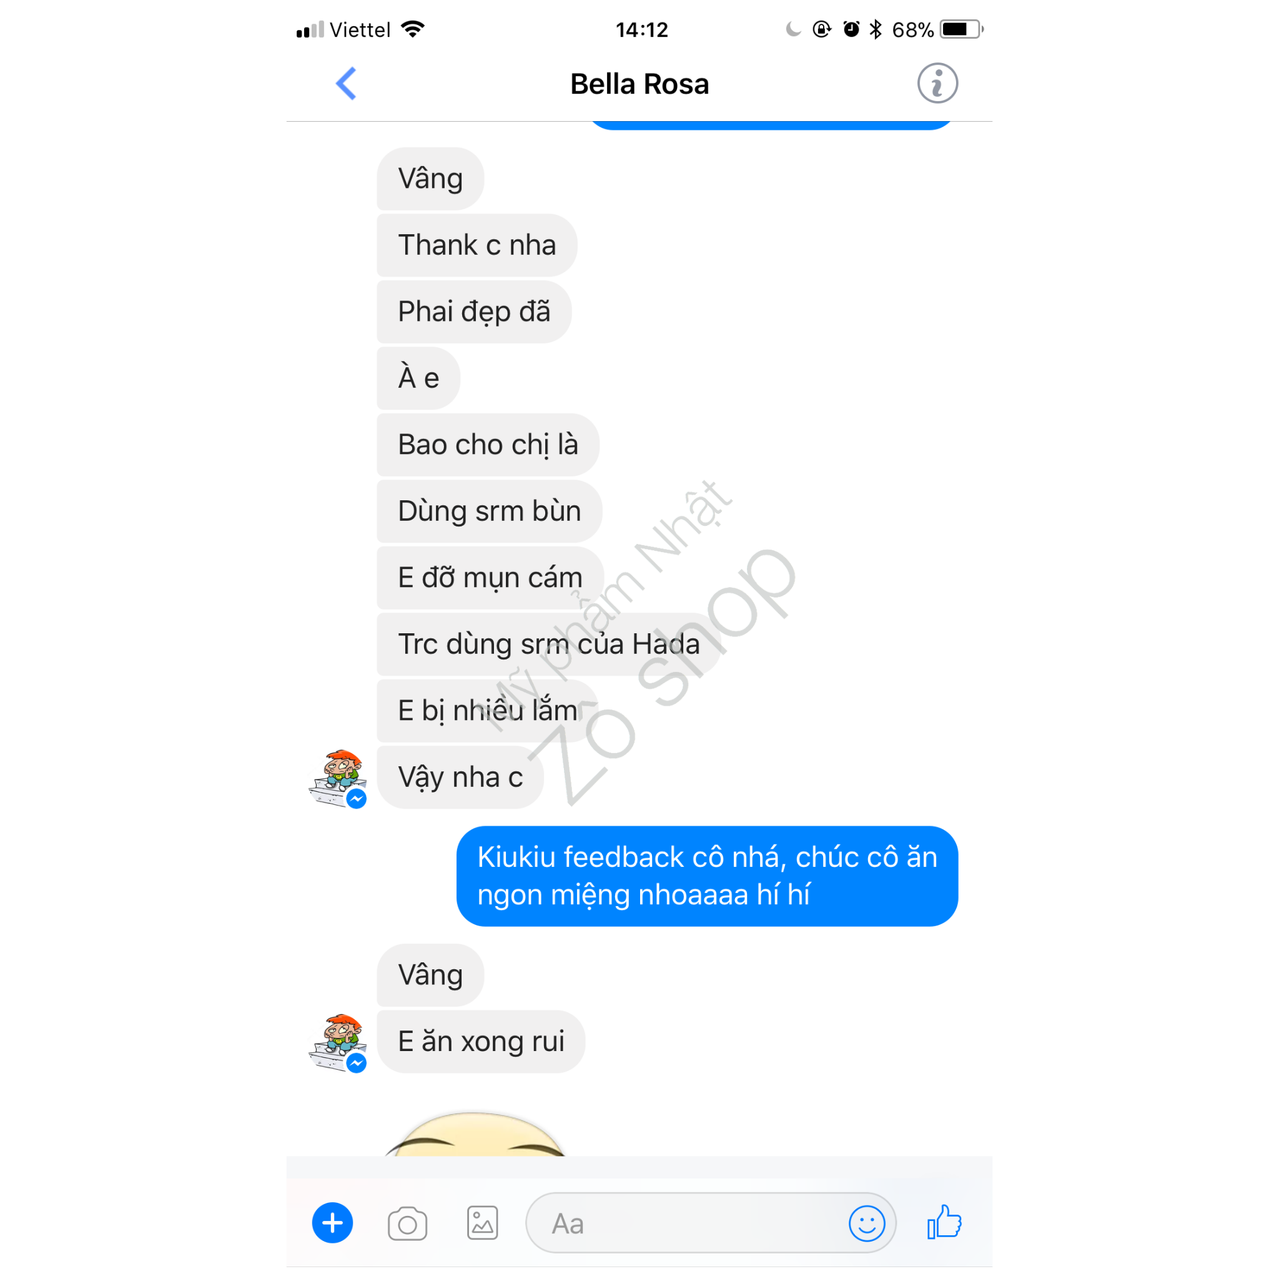Open the camera from the message bar

pos(407,1223)
